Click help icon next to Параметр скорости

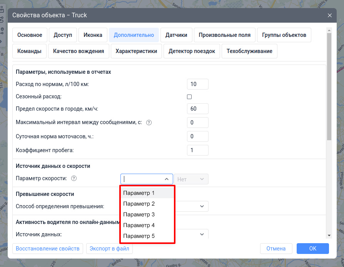[x=74, y=179]
